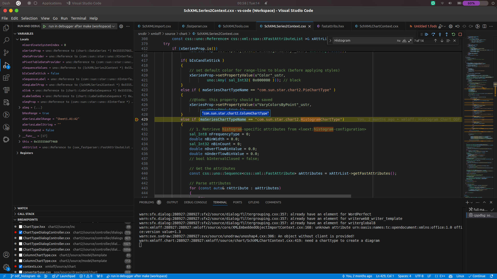497x279 pixels.
Task: Click Step Over in the debug toolbar
Action: [x=433, y=34]
